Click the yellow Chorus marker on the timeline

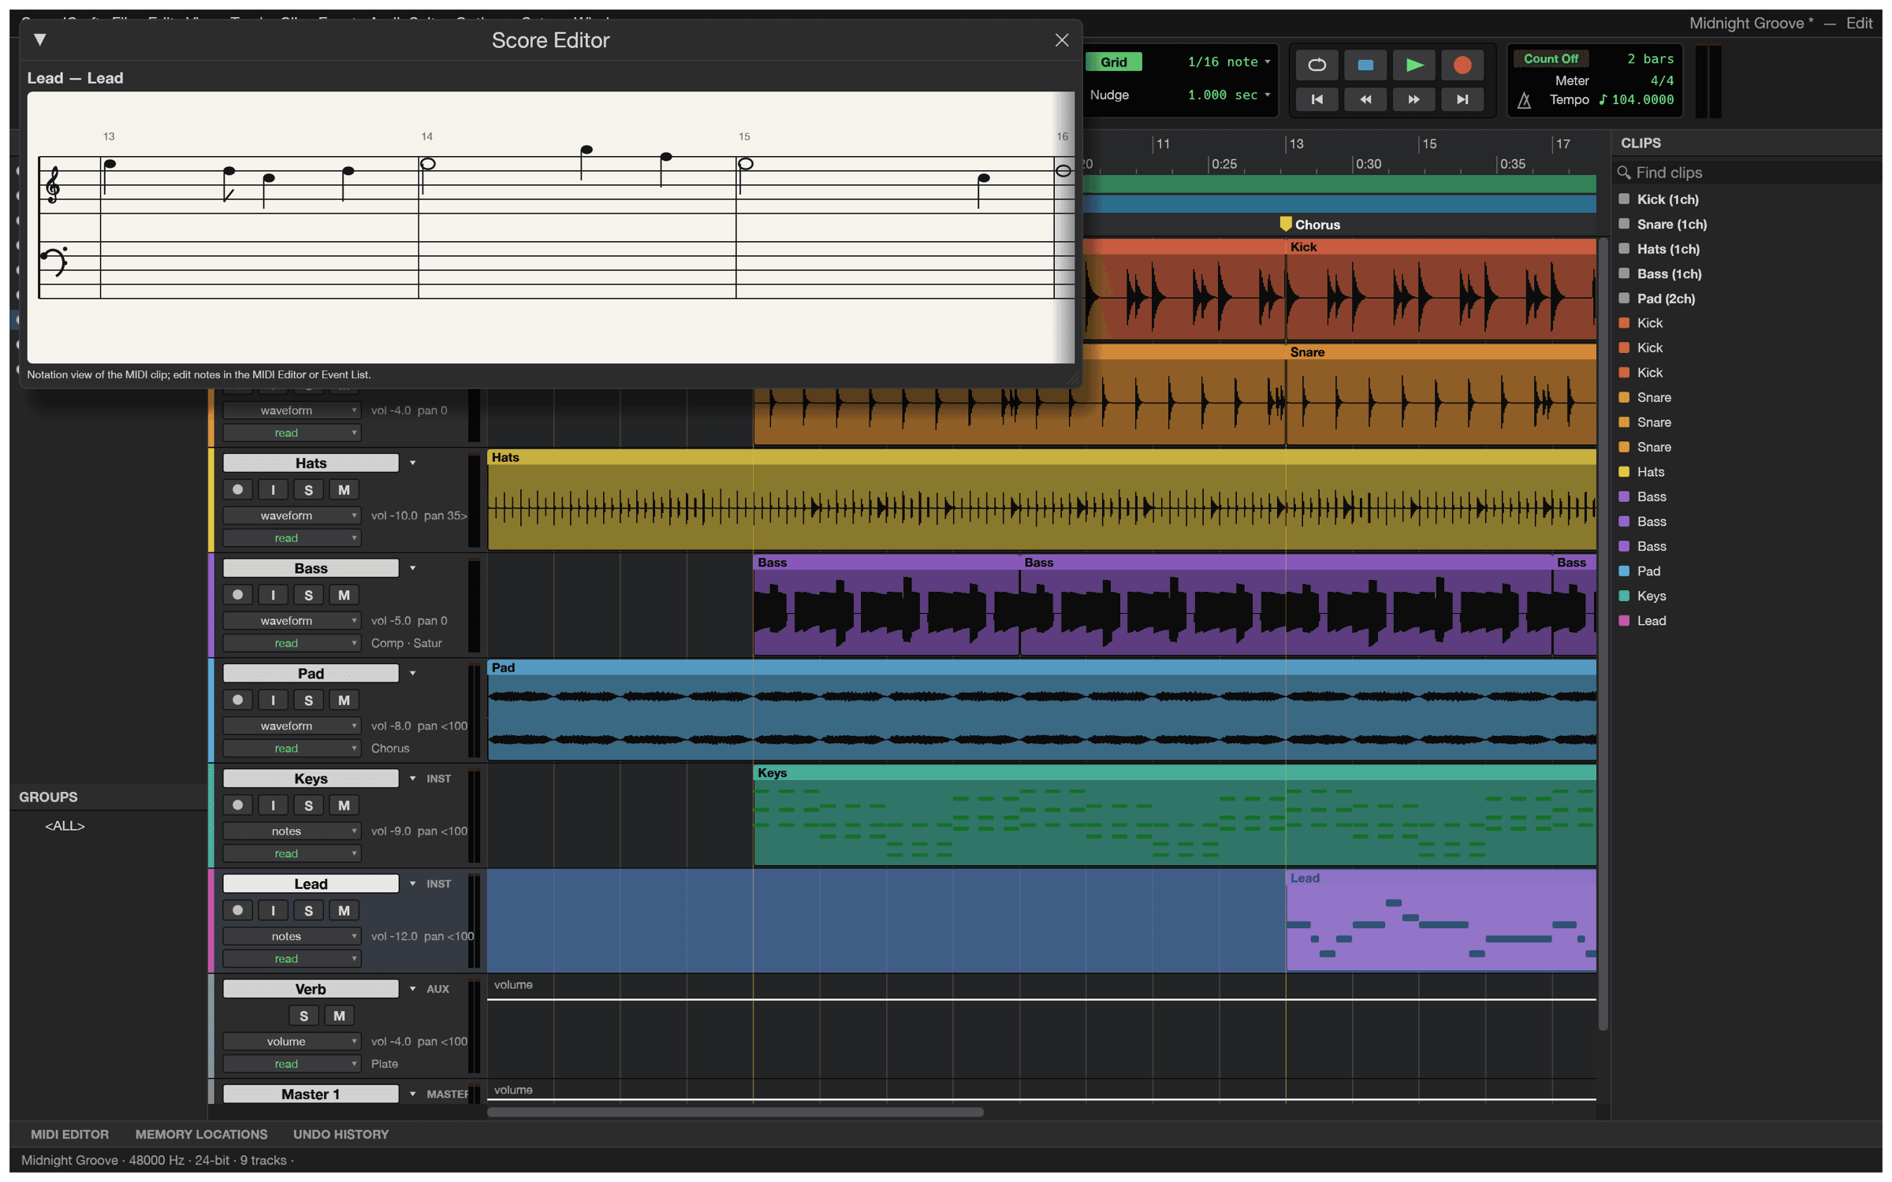click(x=1285, y=224)
